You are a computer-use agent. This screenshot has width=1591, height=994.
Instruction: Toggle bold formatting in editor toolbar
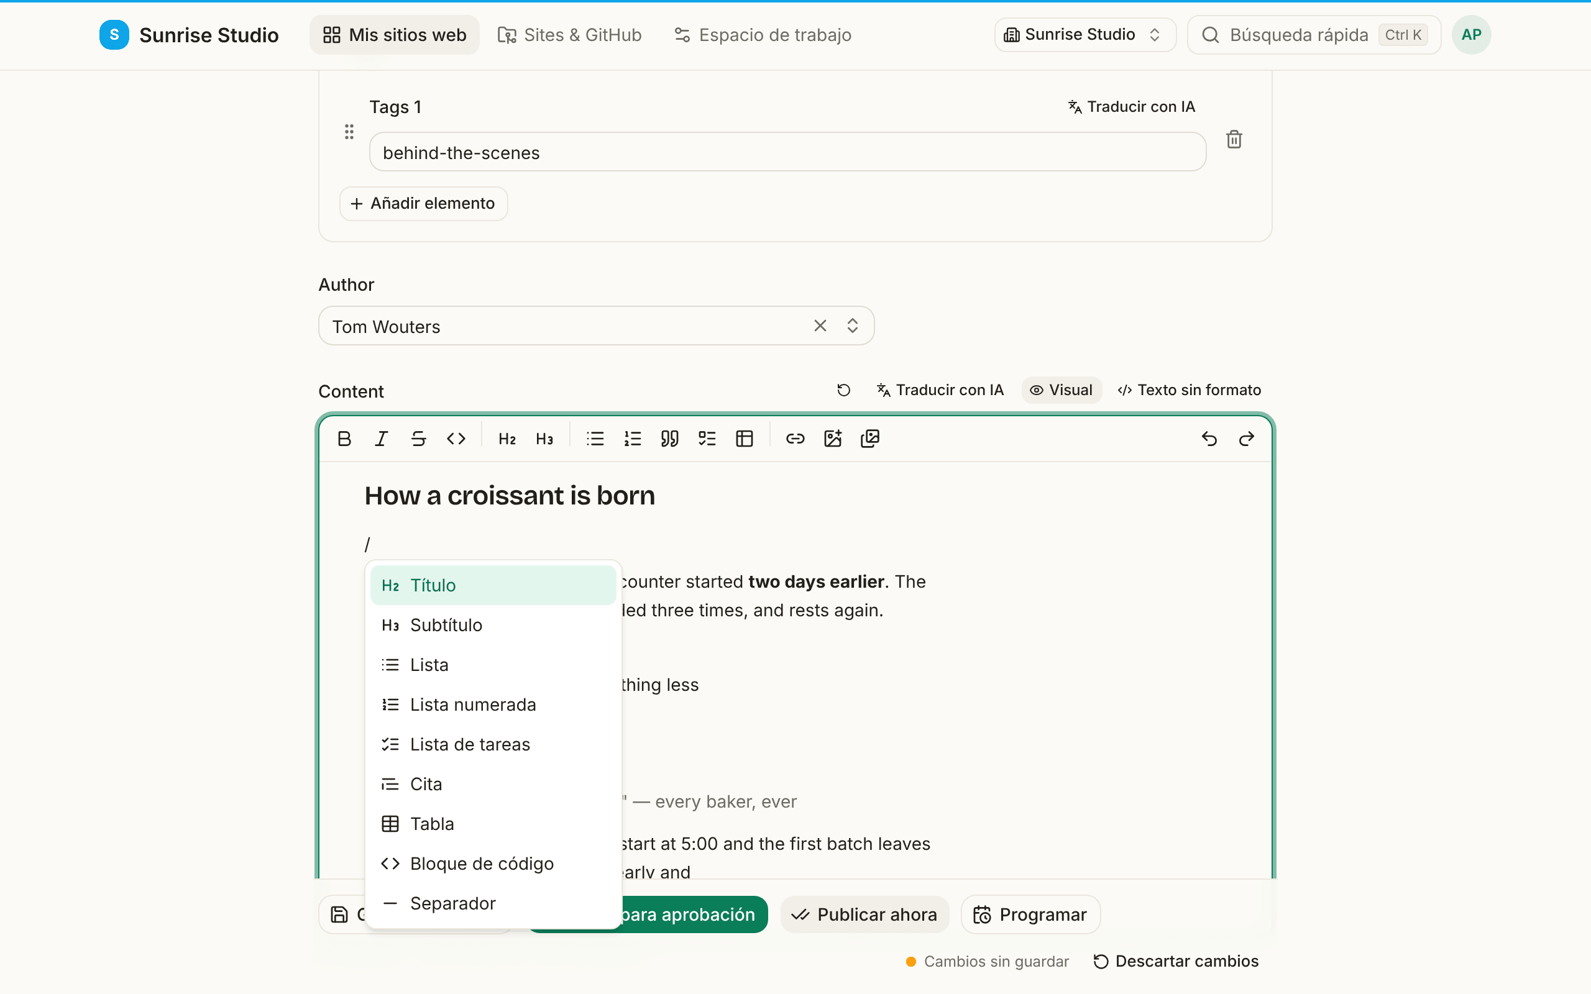(344, 439)
